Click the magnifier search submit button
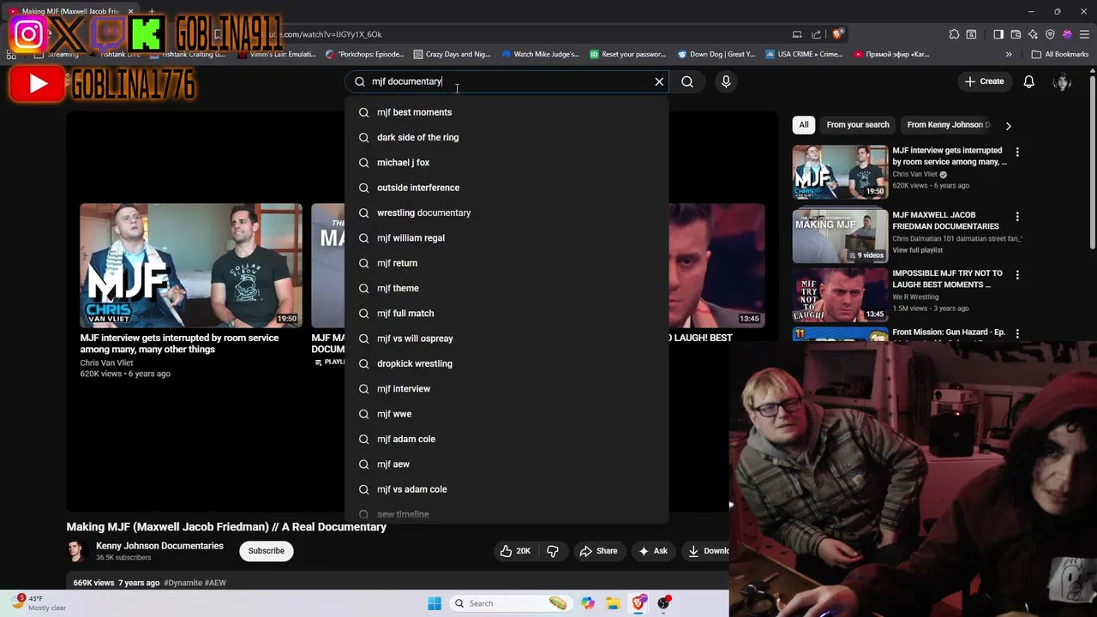 [x=687, y=81]
